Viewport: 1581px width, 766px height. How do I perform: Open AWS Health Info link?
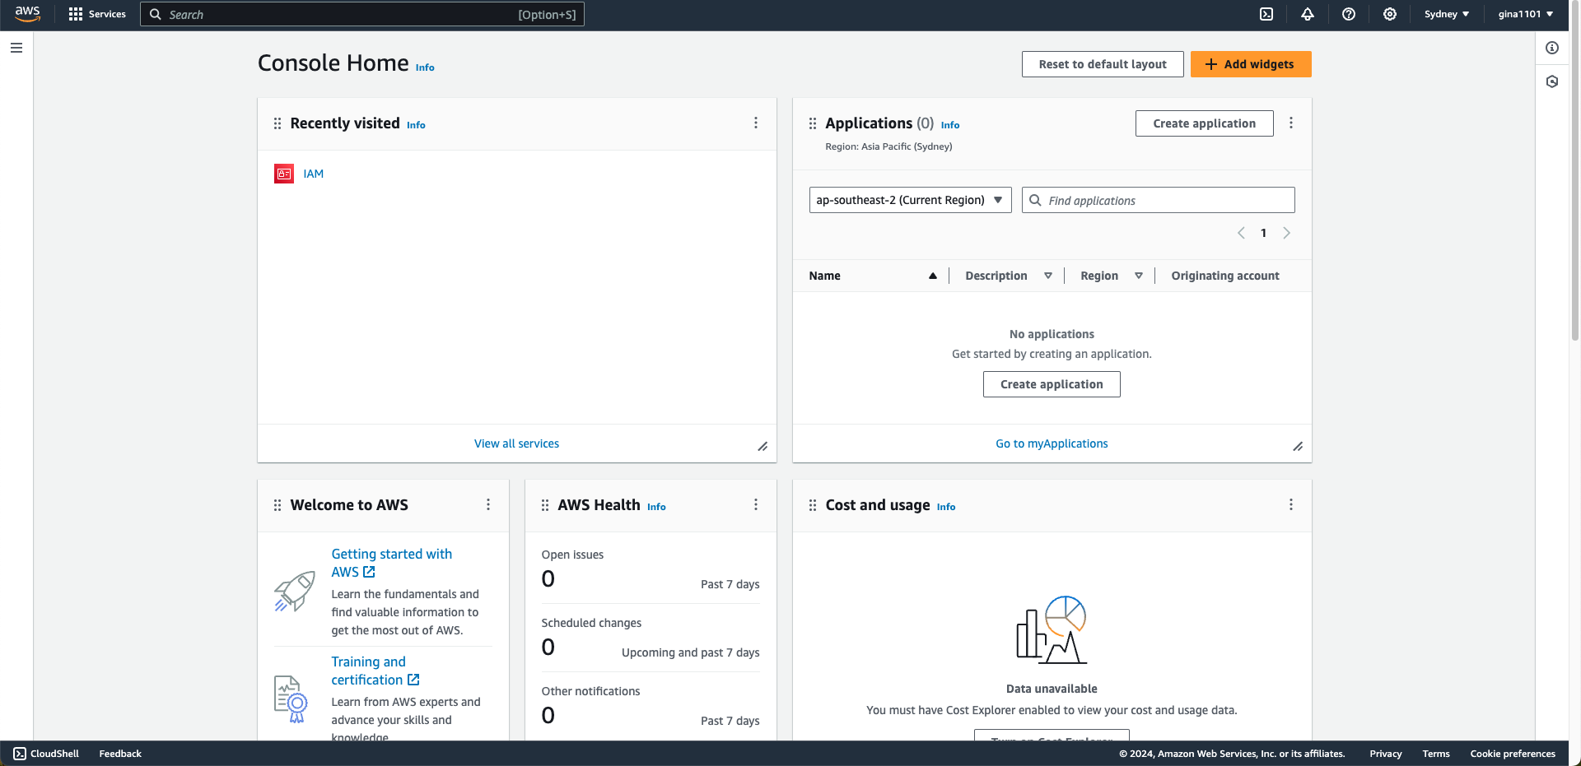[x=656, y=507]
